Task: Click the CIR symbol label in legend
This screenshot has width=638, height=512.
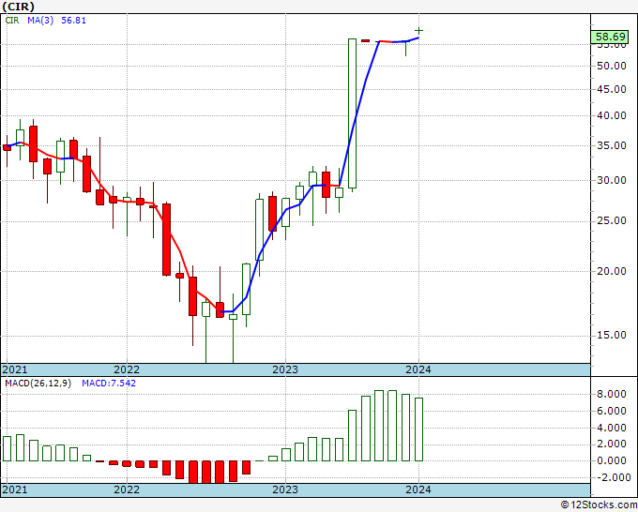Action: tap(12, 21)
